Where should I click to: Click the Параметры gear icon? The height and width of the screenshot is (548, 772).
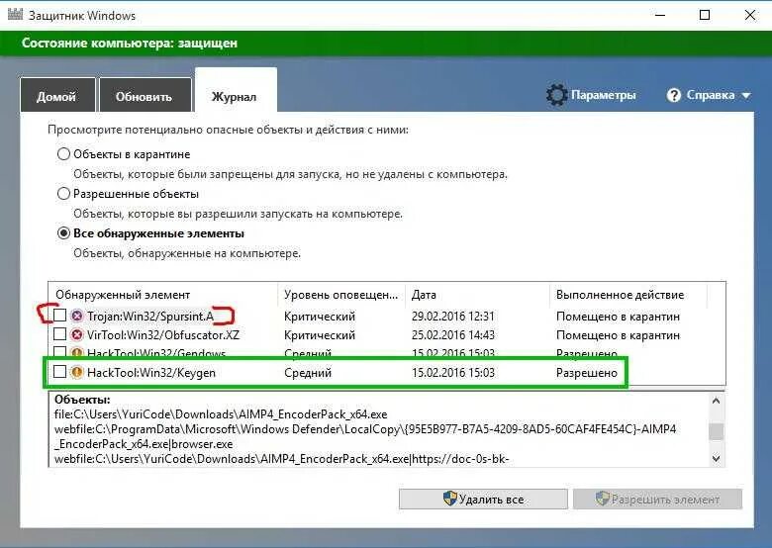coord(556,95)
